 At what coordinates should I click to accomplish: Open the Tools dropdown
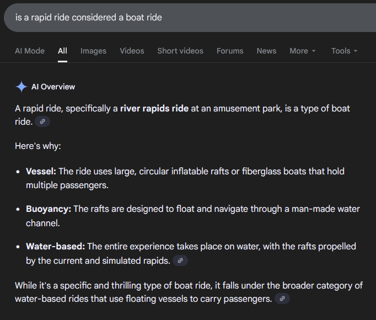[344, 51]
